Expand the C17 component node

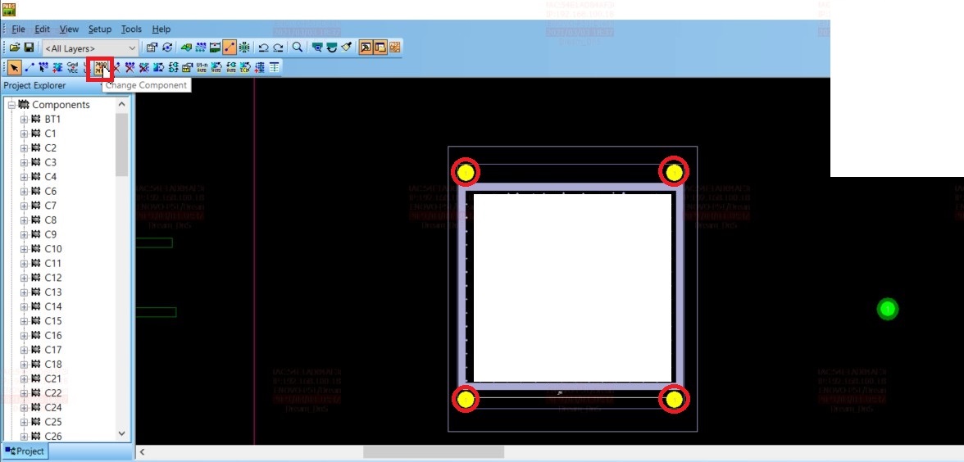point(24,351)
